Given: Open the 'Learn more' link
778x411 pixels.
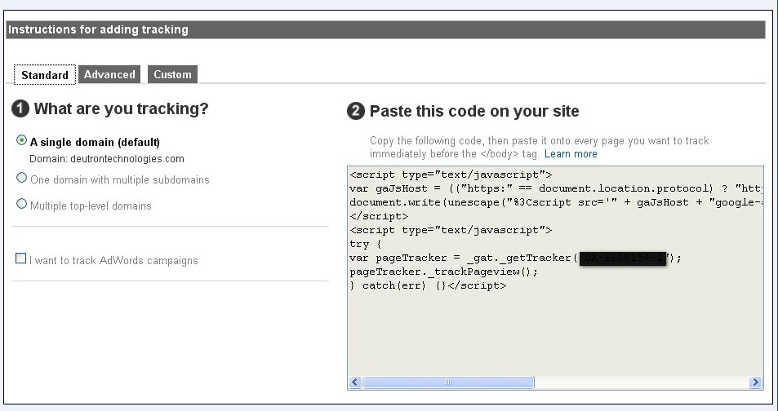Looking at the screenshot, I should 571,154.
